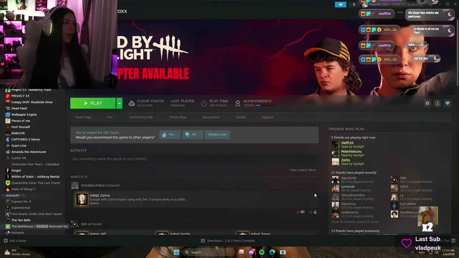Select Creepy Shift: Roadside Diner game
The width and height of the screenshot is (459, 258).
click(32, 102)
